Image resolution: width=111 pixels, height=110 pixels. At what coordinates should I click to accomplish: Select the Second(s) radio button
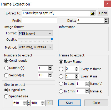[6, 75]
